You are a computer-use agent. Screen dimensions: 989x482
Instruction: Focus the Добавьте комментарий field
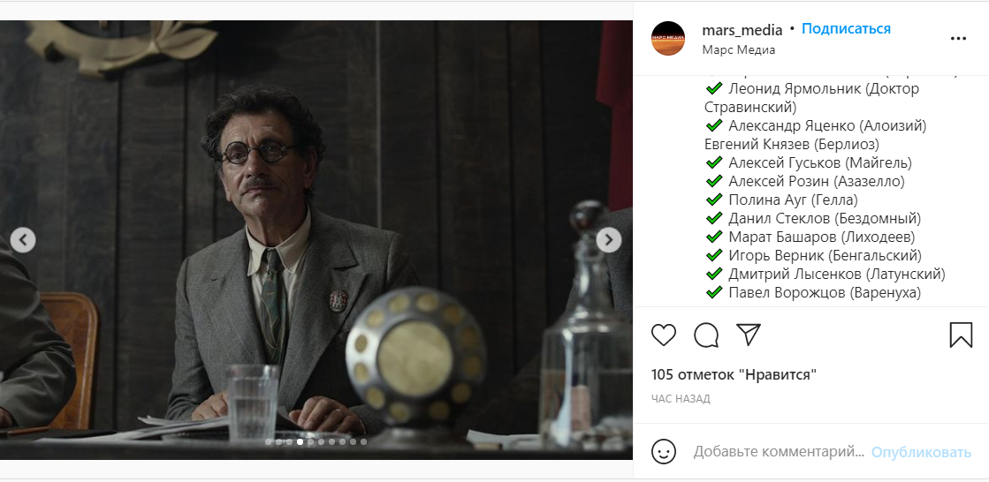(x=779, y=452)
